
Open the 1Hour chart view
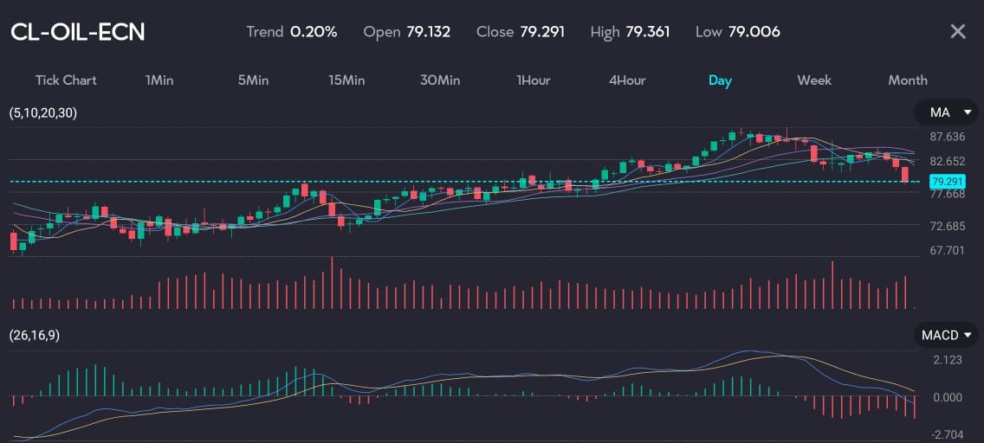pos(534,80)
